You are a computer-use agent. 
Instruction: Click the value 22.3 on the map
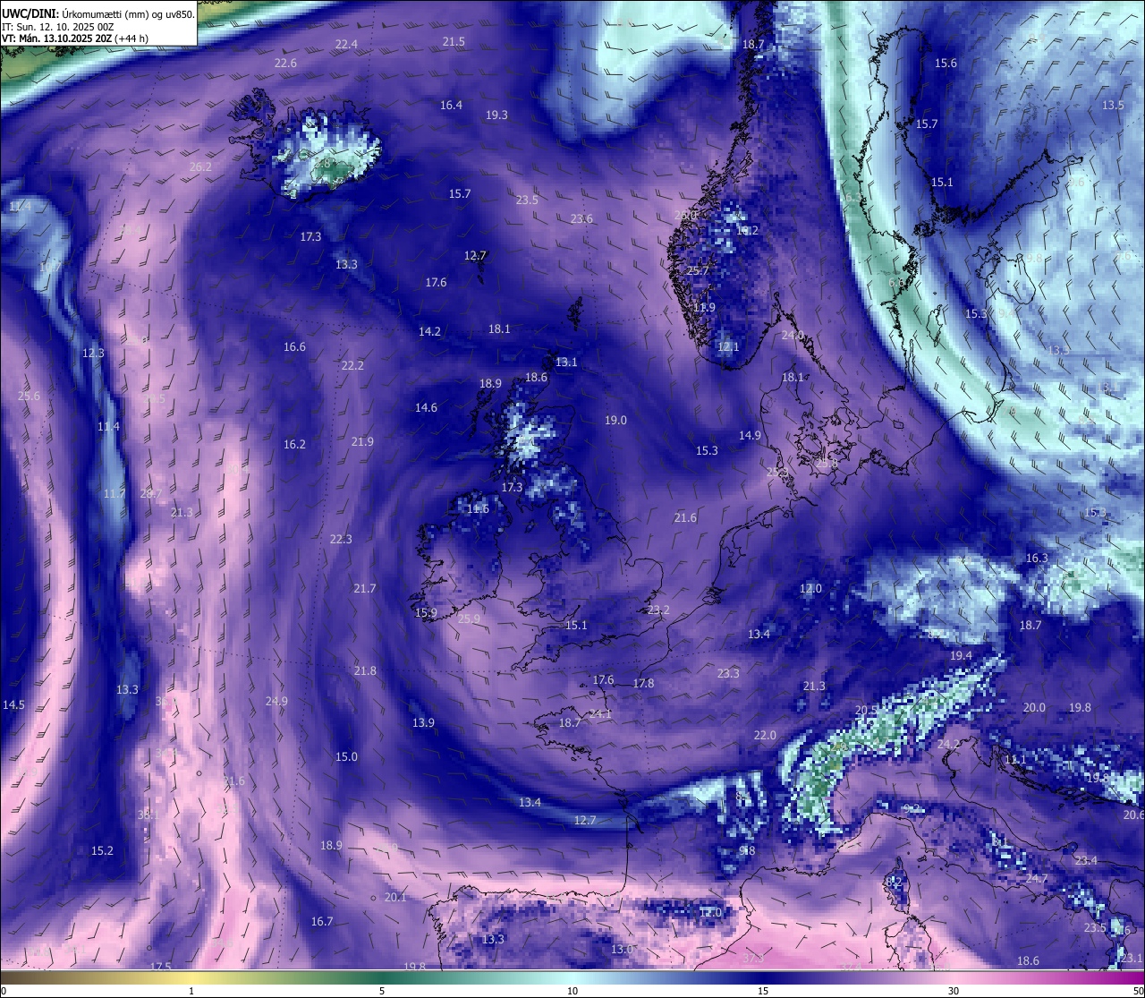point(341,539)
